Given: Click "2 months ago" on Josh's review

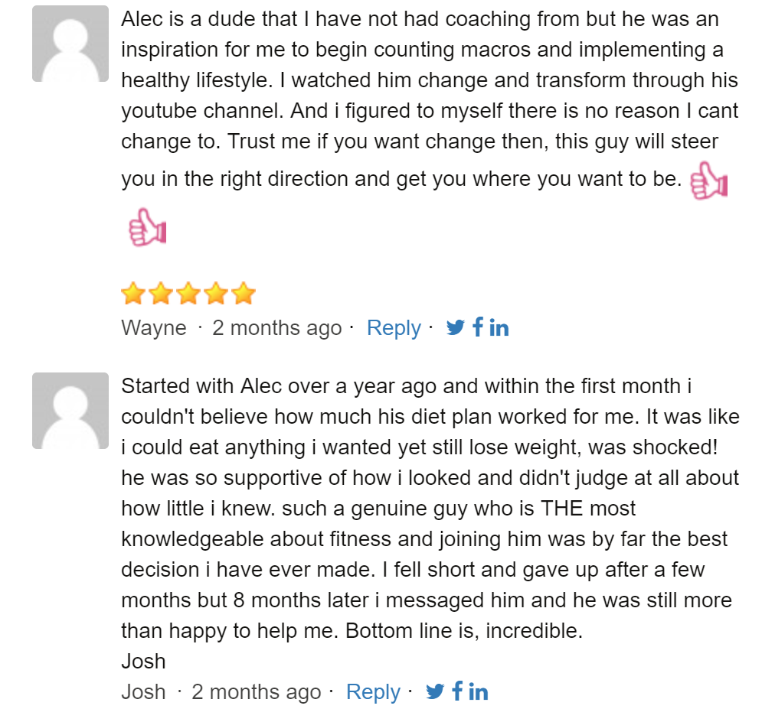Looking at the screenshot, I should pos(256,692).
